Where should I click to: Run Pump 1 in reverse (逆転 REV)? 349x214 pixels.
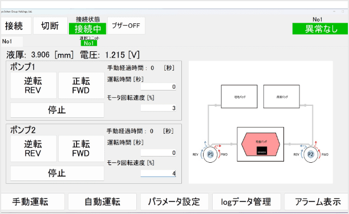34,85
